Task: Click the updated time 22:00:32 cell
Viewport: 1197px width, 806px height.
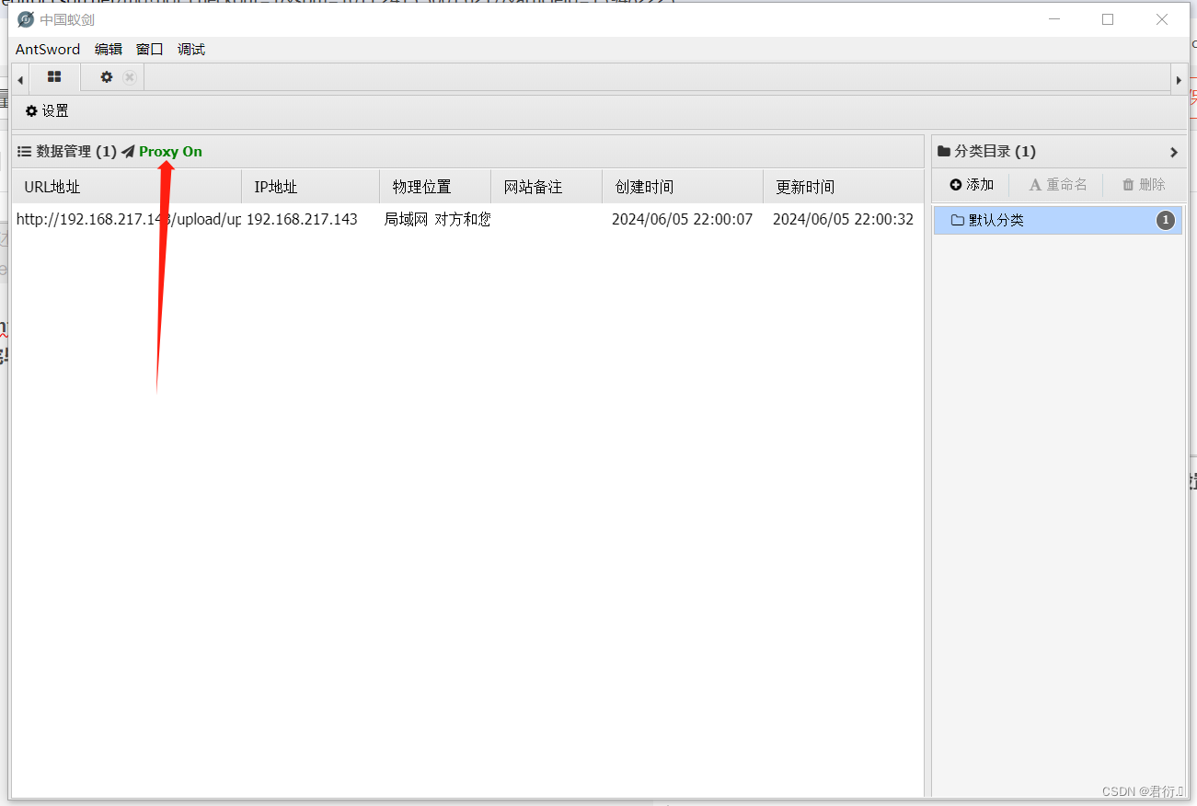Action: point(843,219)
